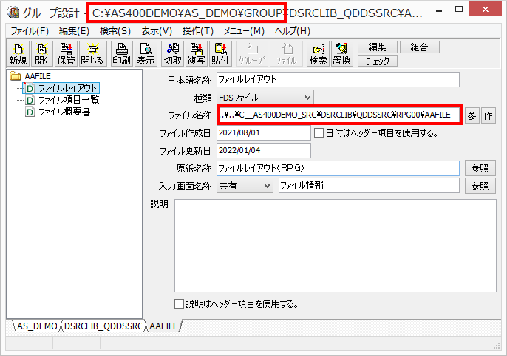The image size is (507, 356).
Task: Click the 貼付 (Paste) toolbar icon
Action: coord(220,54)
